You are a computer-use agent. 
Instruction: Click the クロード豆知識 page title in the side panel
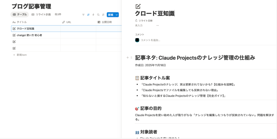pyautogui.click(x=155, y=14)
